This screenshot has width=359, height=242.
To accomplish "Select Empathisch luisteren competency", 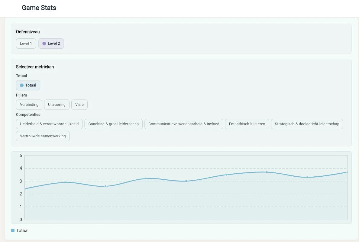I will [x=247, y=124].
